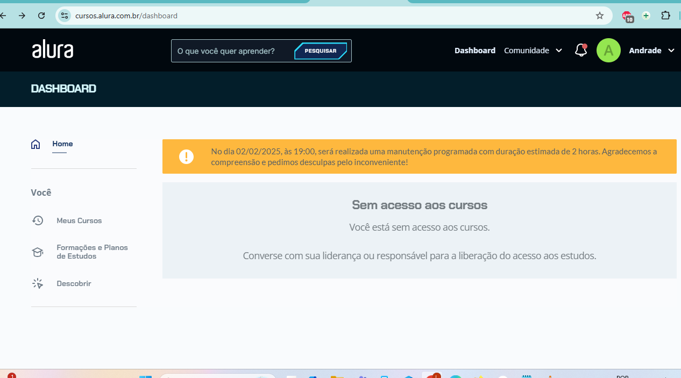Click the DASHBOARD page heading
The width and height of the screenshot is (681, 378).
pyautogui.click(x=63, y=89)
